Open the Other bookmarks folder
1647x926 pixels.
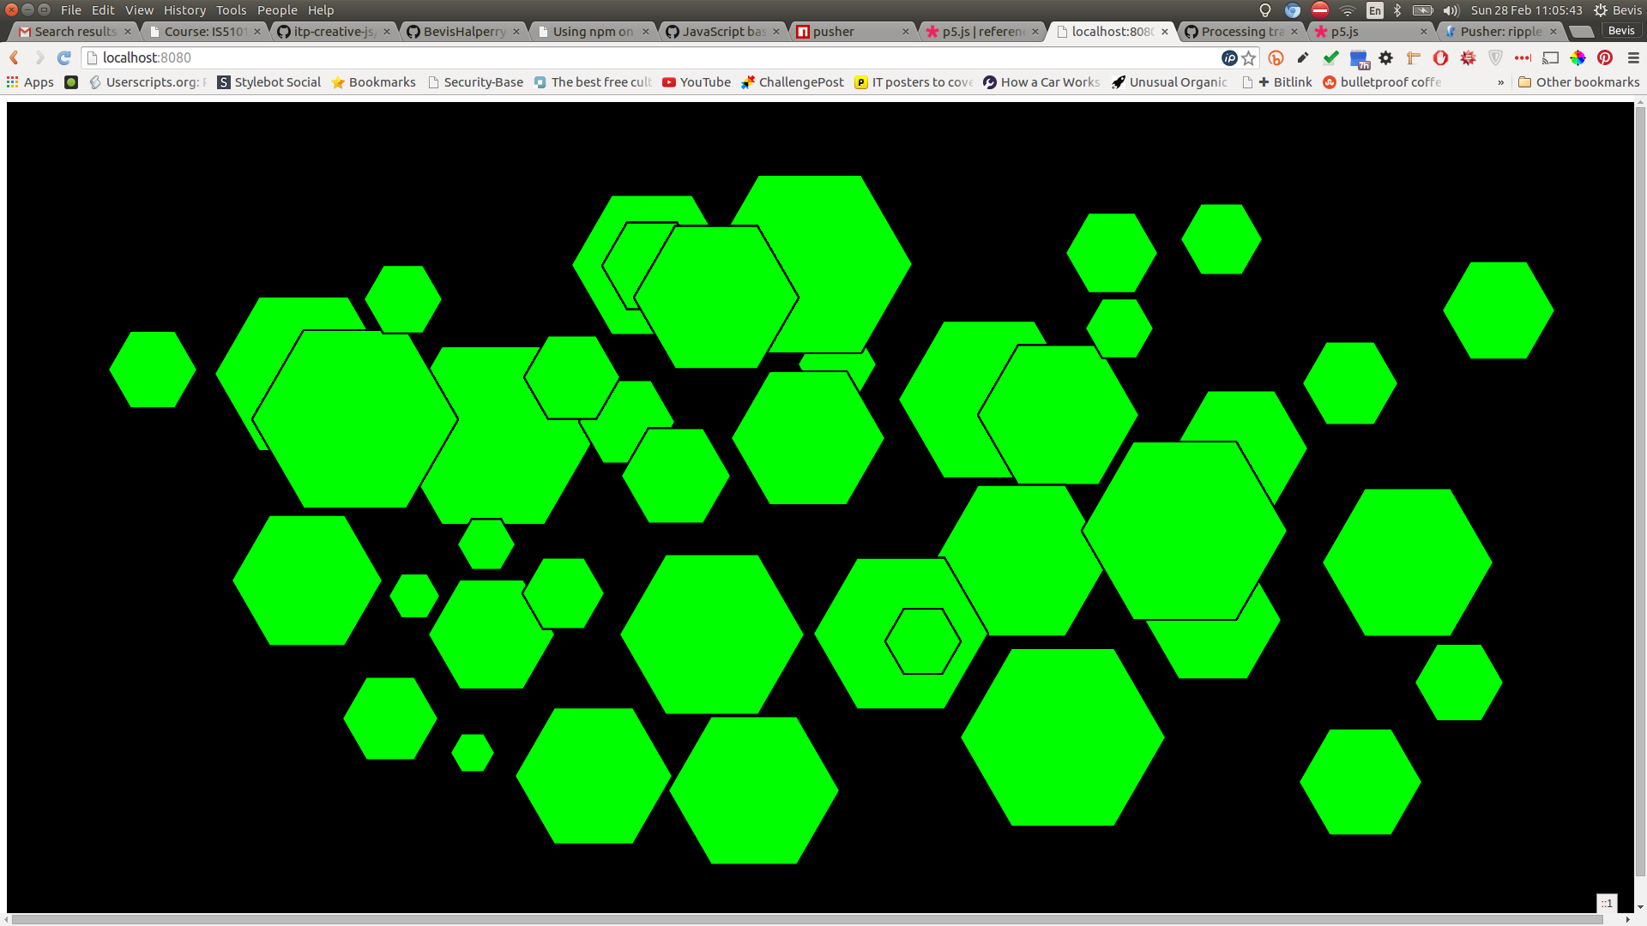tap(1578, 82)
